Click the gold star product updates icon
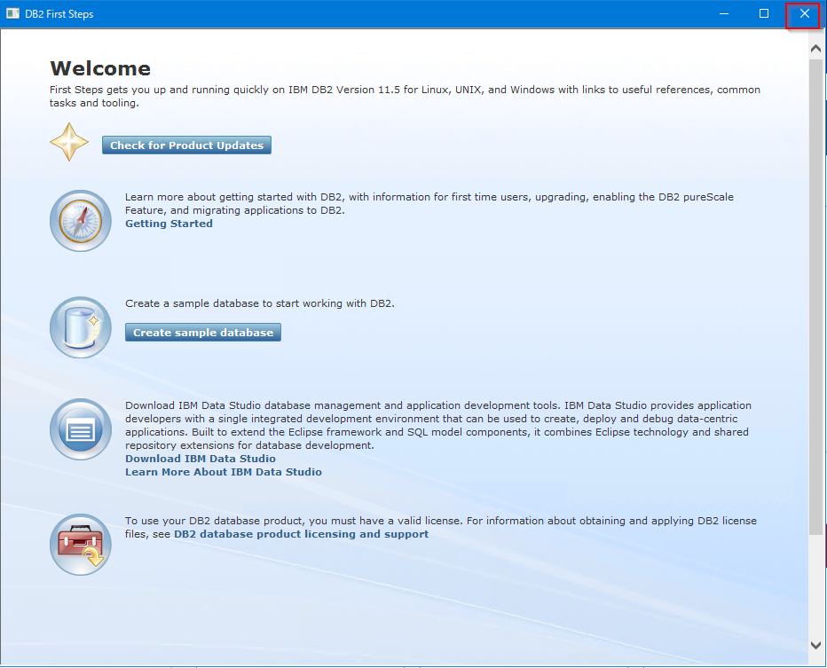827x668 pixels. point(69,140)
